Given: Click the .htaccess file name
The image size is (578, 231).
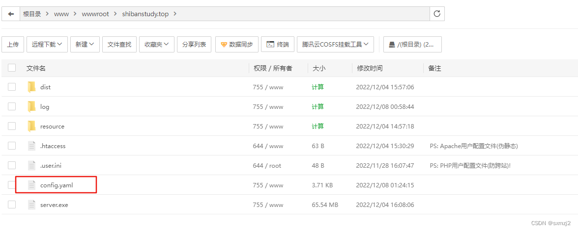Looking at the screenshot, I should tap(53, 146).
